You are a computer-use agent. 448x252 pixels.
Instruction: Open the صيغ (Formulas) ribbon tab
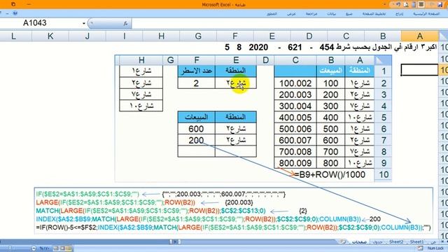349,14
